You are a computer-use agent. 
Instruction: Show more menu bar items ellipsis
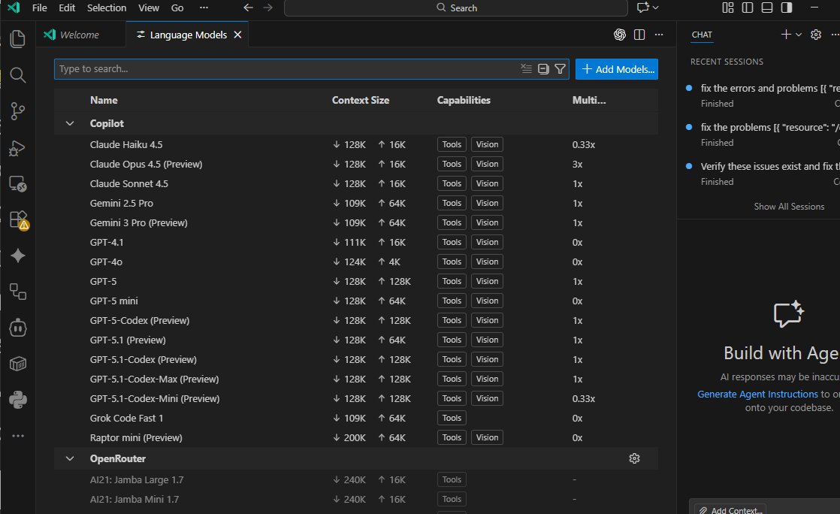point(204,8)
